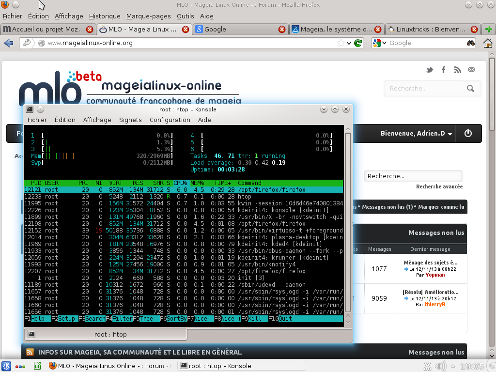Click Marquer comme lu link

click(x=441, y=207)
